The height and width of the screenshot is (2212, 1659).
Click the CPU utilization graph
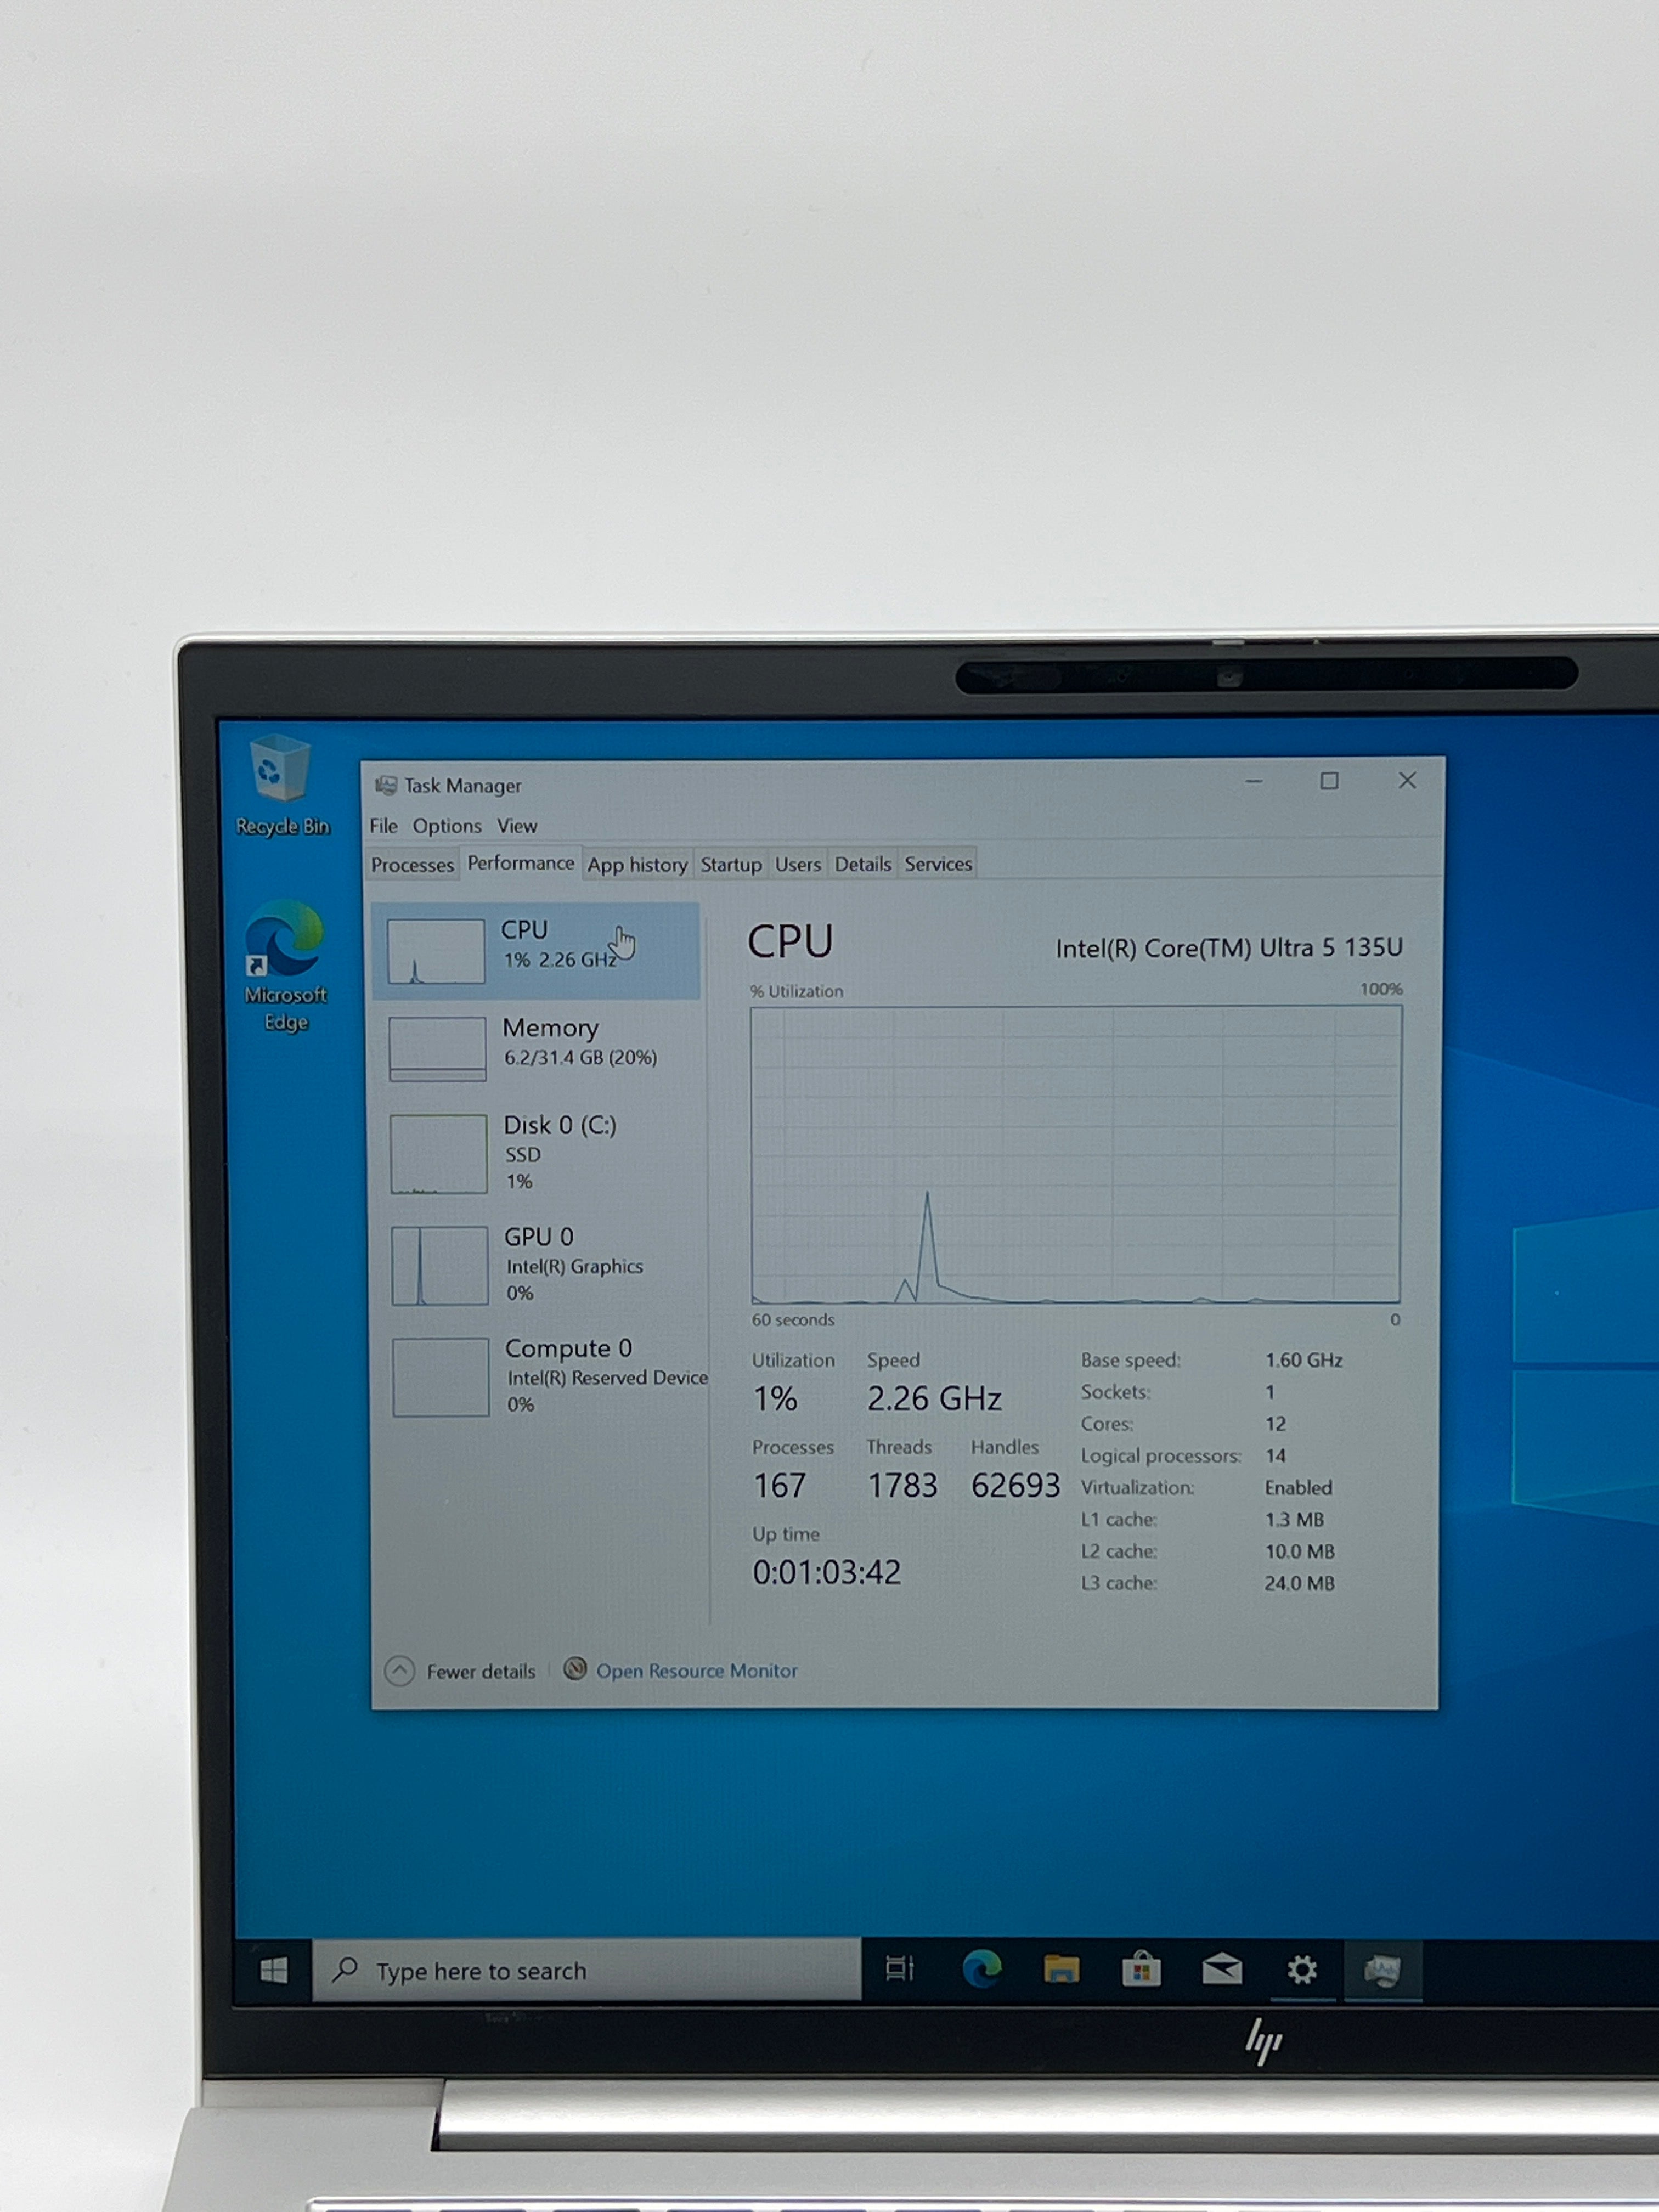click(x=1076, y=1155)
